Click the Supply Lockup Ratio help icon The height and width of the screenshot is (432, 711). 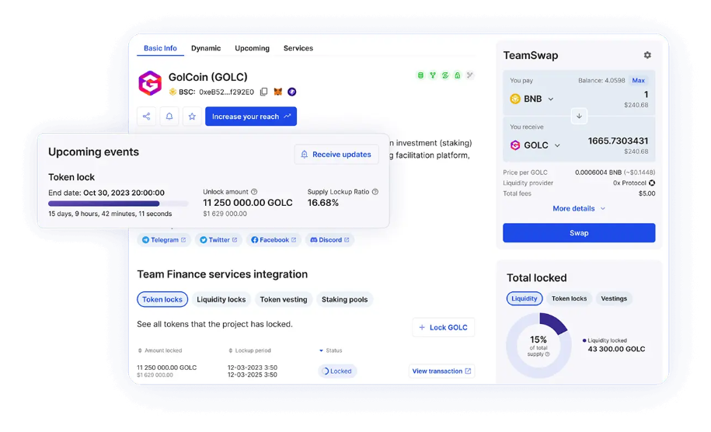coord(375,192)
